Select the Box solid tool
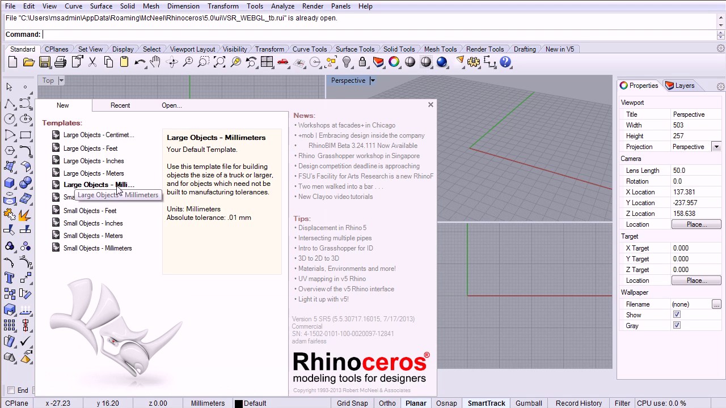The image size is (726, 408). (10, 183)
